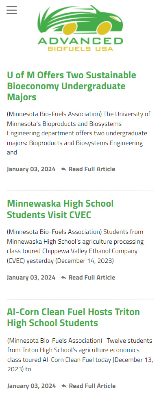Click reply arrow icon under U of M article

coord(64,169)
